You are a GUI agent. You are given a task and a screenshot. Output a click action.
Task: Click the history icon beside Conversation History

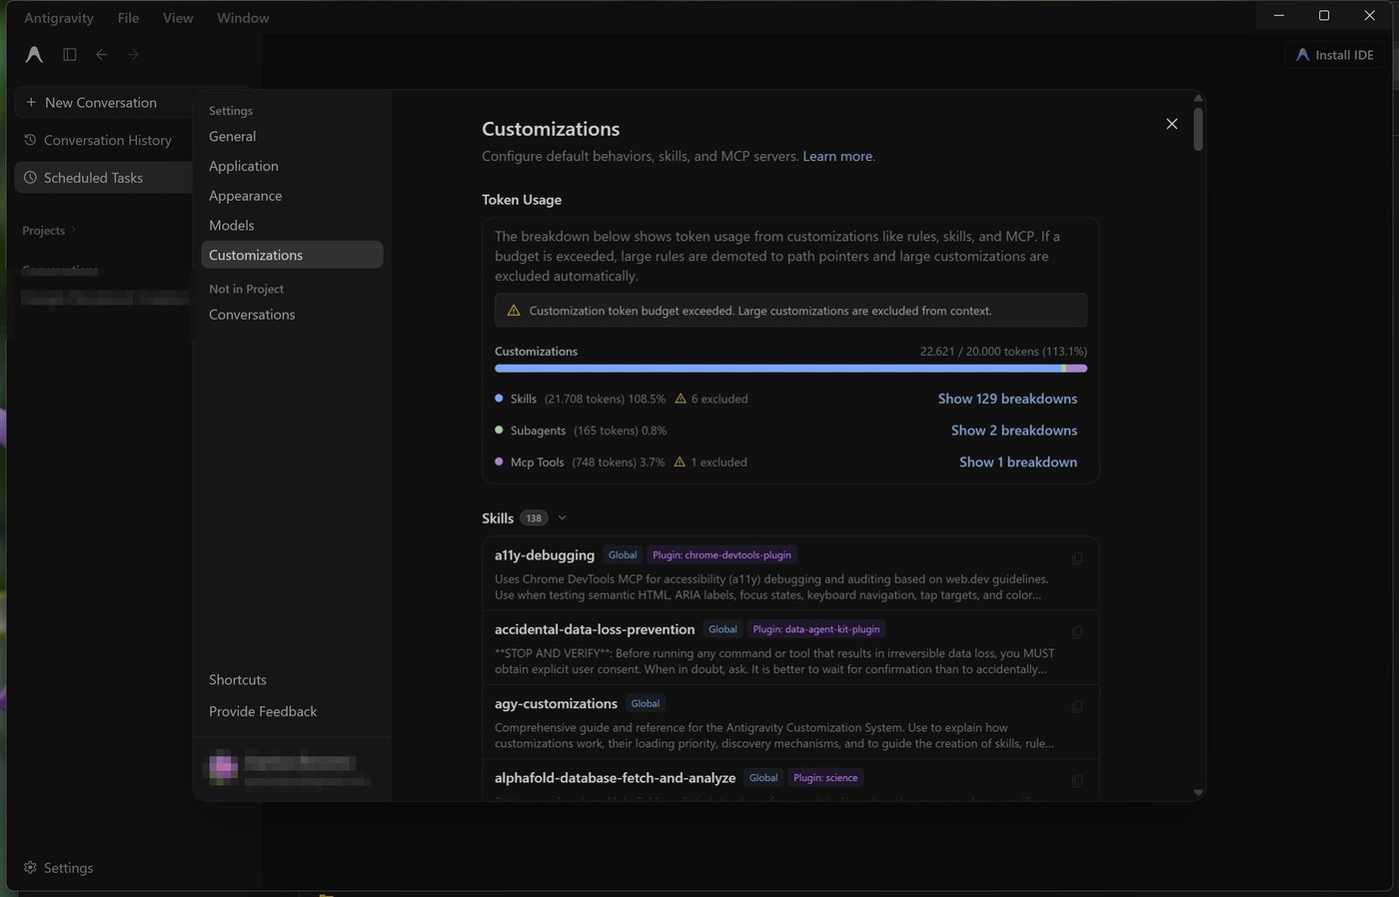(30, 140)
